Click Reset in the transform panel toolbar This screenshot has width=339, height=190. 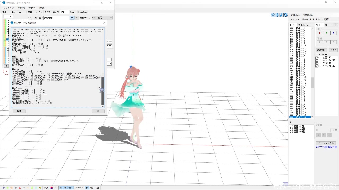(x=305, y=20)
